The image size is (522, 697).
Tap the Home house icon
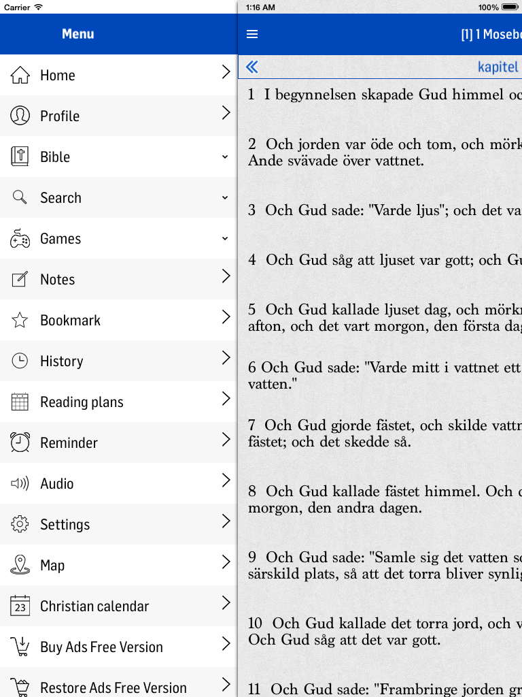[x=20, y=75]
